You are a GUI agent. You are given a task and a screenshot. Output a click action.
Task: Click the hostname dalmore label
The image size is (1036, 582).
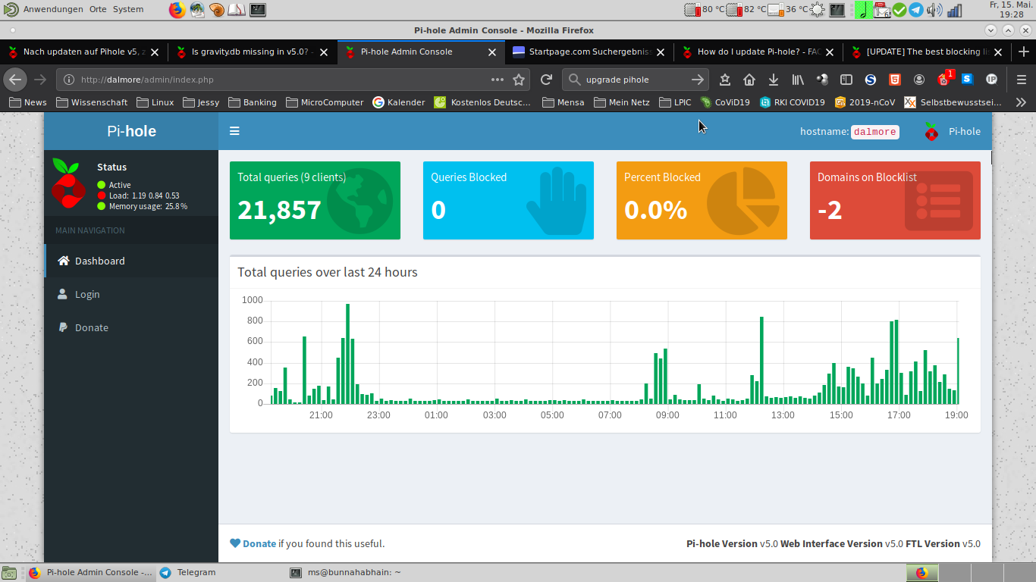point(874,131)
